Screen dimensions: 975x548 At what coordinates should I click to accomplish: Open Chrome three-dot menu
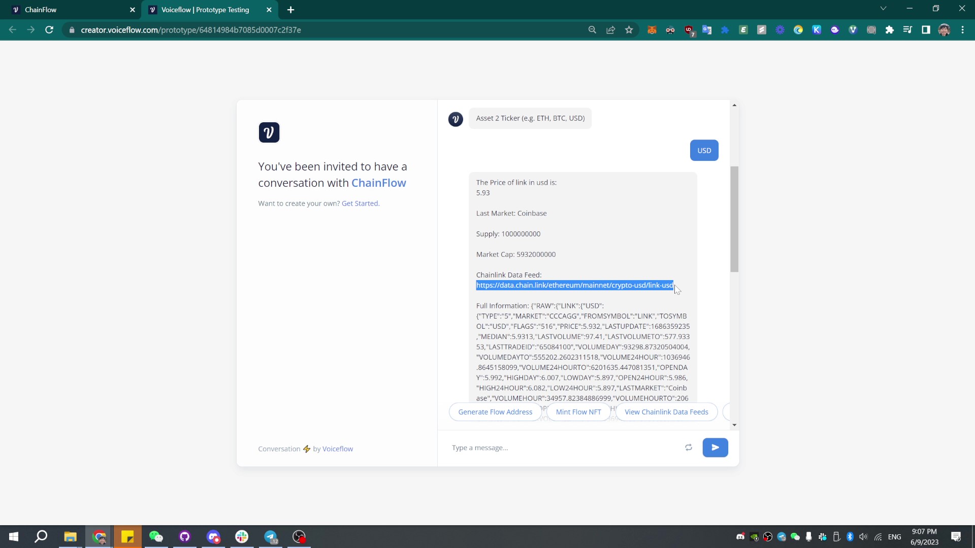[x=963, y=30]
